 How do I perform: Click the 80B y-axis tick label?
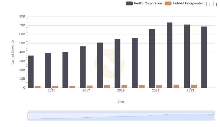(22, 17)
